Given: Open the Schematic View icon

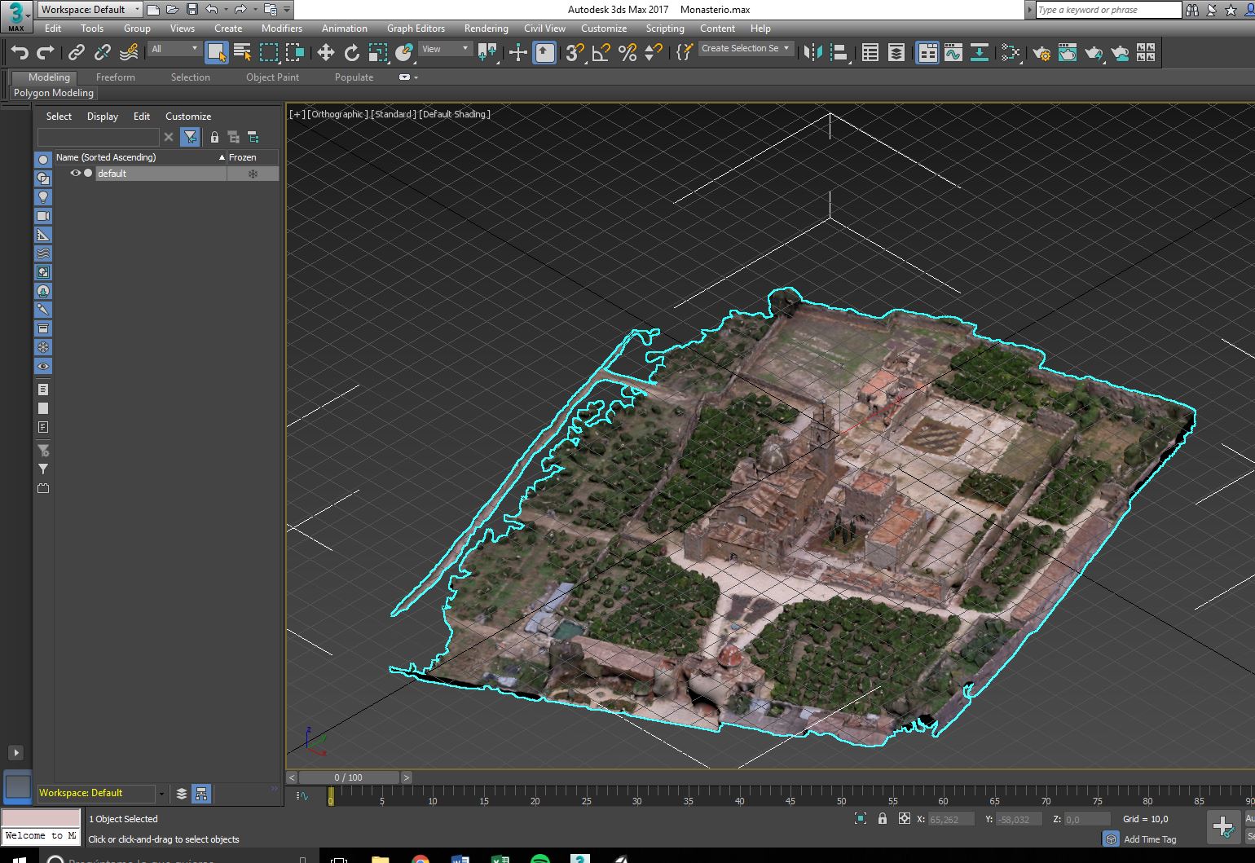Looking at the screenshot, I should [x=980, y=53].
